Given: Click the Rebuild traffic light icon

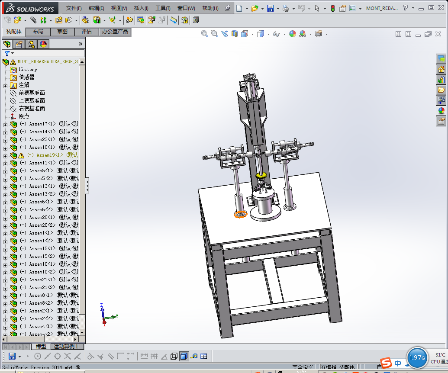Looking at the screenshot, I should [333, 8].
